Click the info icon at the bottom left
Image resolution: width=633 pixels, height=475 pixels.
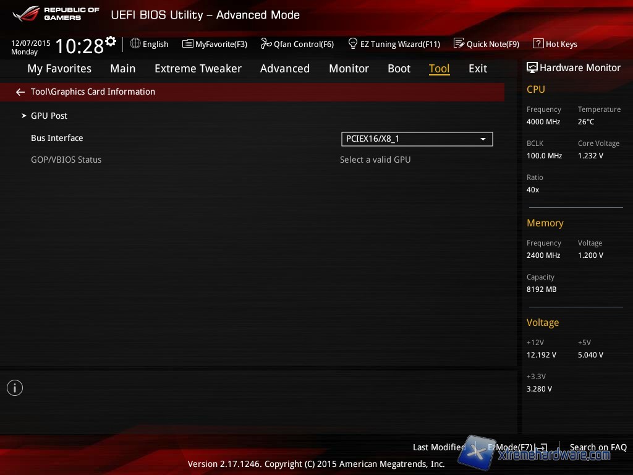pyautogui.click(x=15, y=388)
